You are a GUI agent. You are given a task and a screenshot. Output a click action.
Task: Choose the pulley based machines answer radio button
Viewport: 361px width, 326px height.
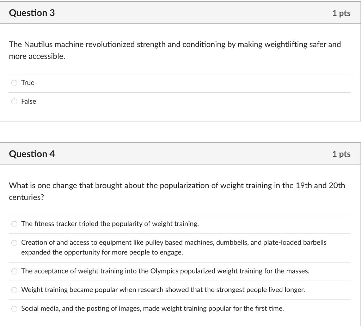pos(14,243)
